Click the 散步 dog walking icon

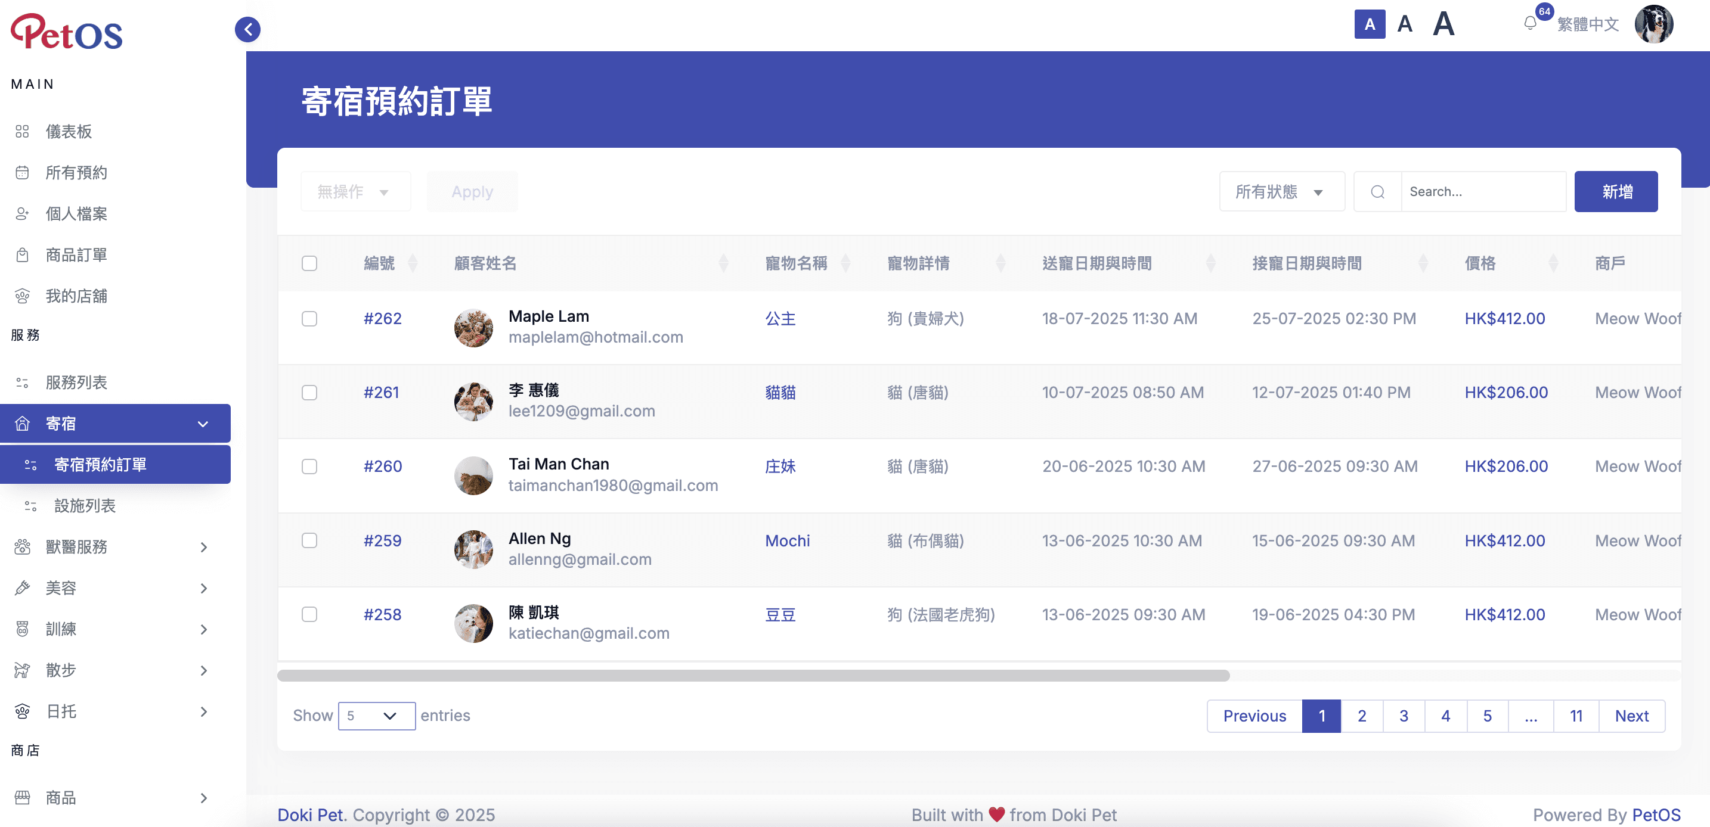point(22,670)
